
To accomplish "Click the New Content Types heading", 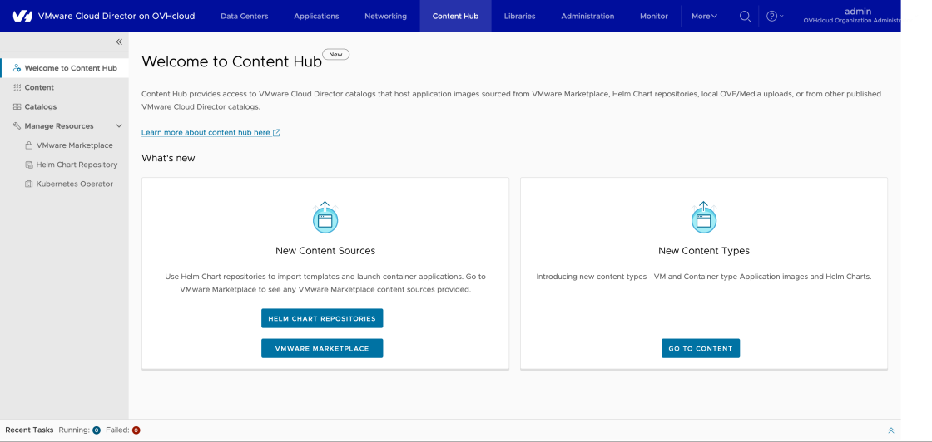I will pos(704,251).
